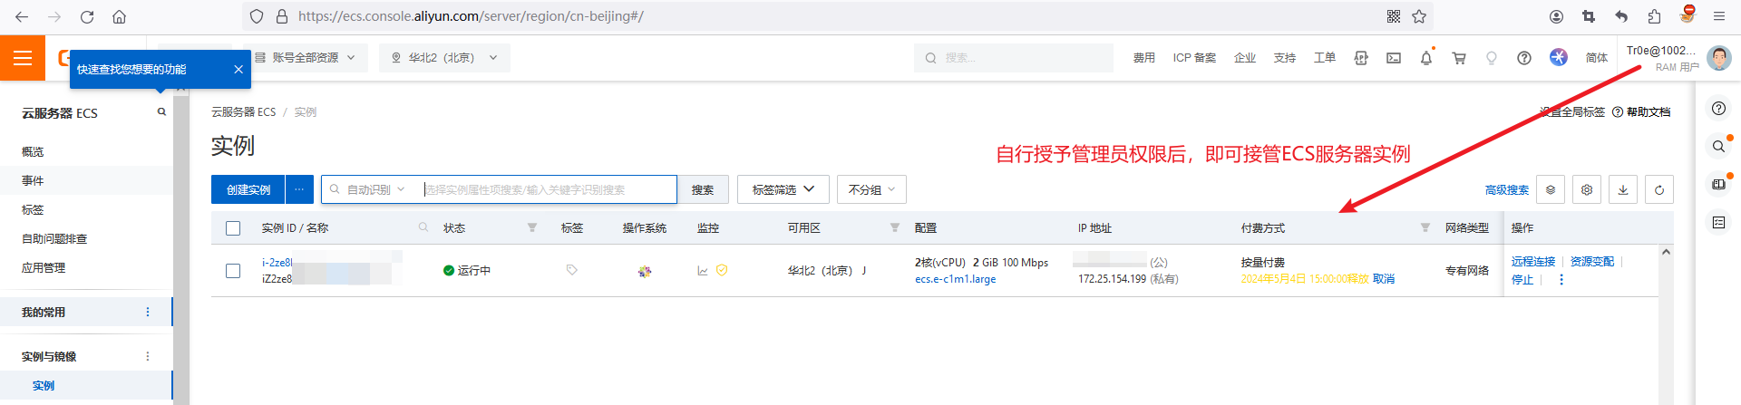This screenshot has width=1741, height=405.
Task: Open 远程连接 for the instance
Action: pos(1533,262)
